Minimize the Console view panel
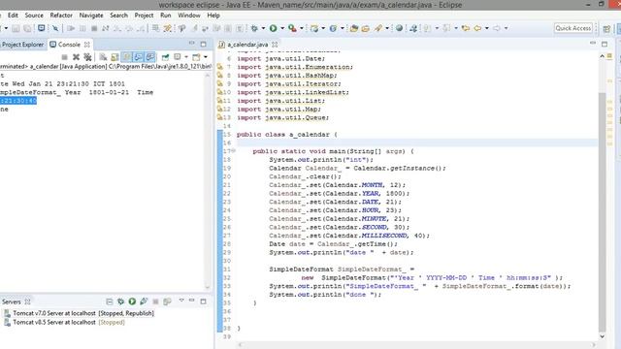The width and height of the screenshot is (621, 349). tap(192, 44)
